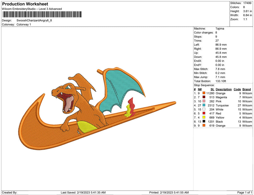Pick the yellow thread swatch
The image size is (254, 195).
pos(204,117)
